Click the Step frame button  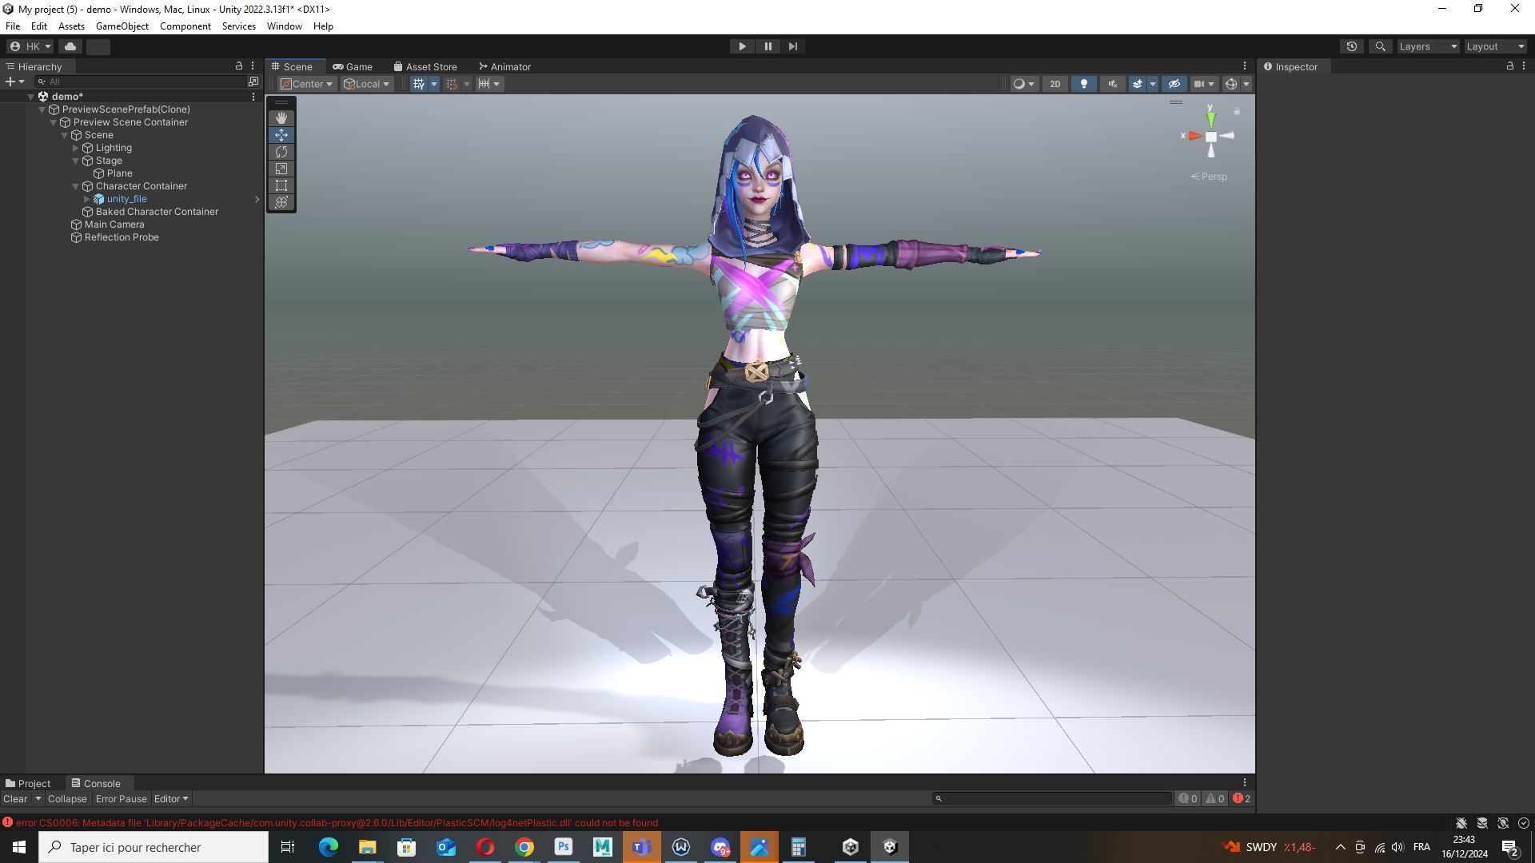pos(793,46)
